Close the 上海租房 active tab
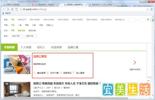155x100 pixels. (86, 5)
